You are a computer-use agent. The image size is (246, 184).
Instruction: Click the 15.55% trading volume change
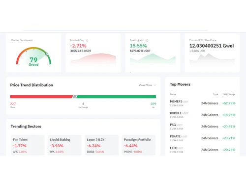pos(138,46)
